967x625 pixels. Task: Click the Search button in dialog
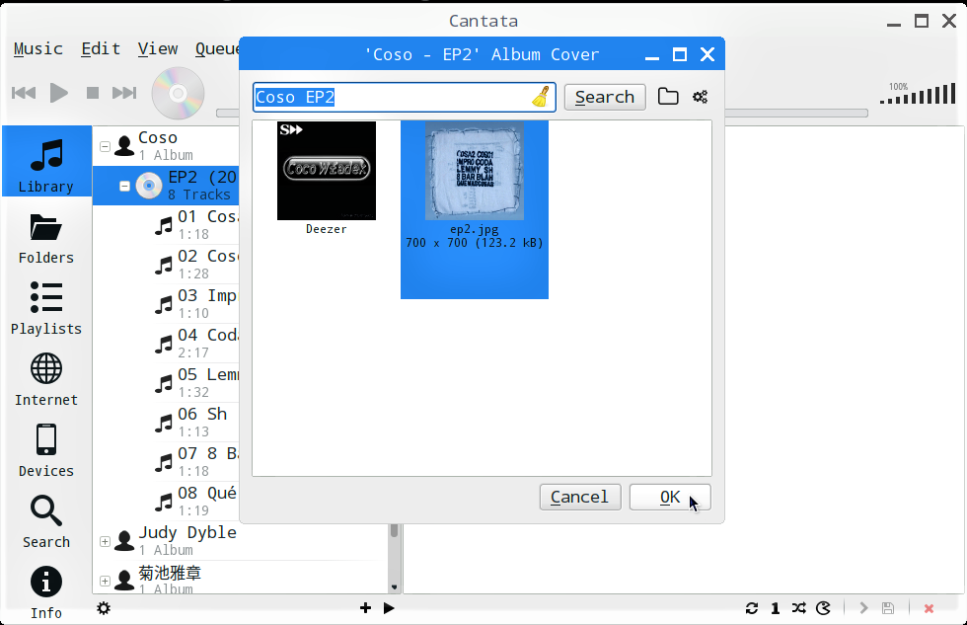(604, 98)
